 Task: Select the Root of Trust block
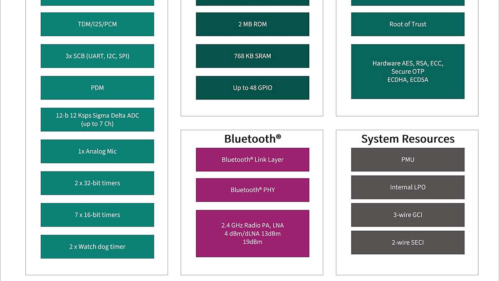coord(408,24)
